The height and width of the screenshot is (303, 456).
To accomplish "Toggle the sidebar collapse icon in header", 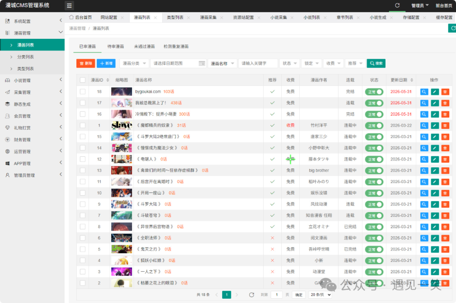I will [x=69, y=5].
